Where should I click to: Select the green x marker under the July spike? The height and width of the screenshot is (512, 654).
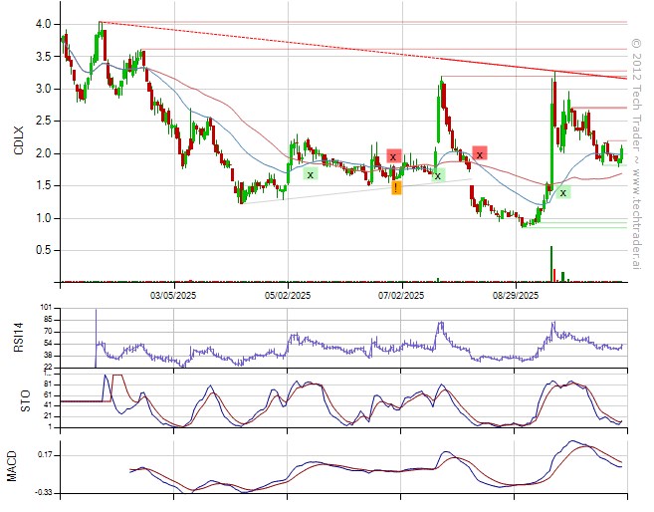438,175
